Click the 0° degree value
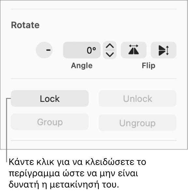188x192 pixels. click(91, 50)
